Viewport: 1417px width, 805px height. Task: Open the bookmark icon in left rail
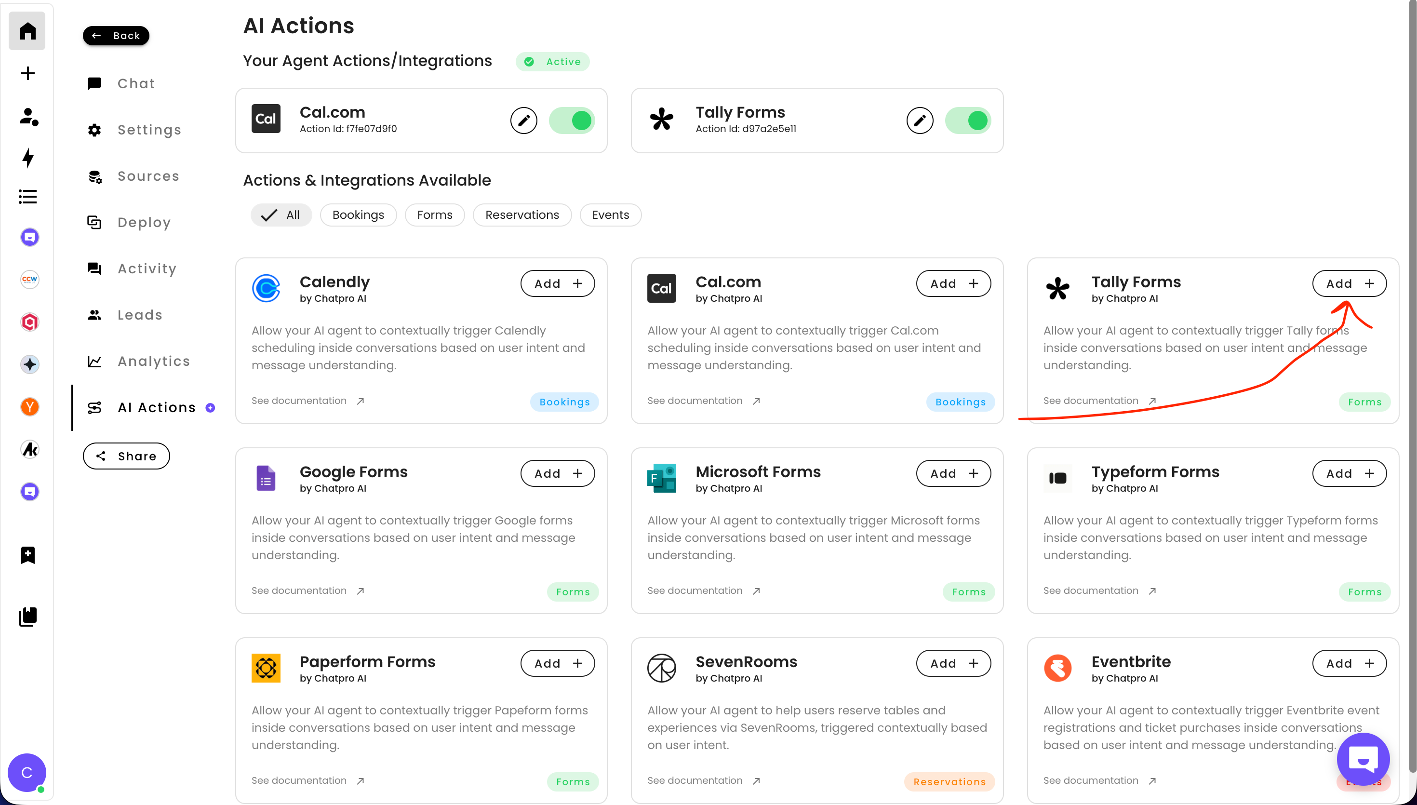coord(27,554)
